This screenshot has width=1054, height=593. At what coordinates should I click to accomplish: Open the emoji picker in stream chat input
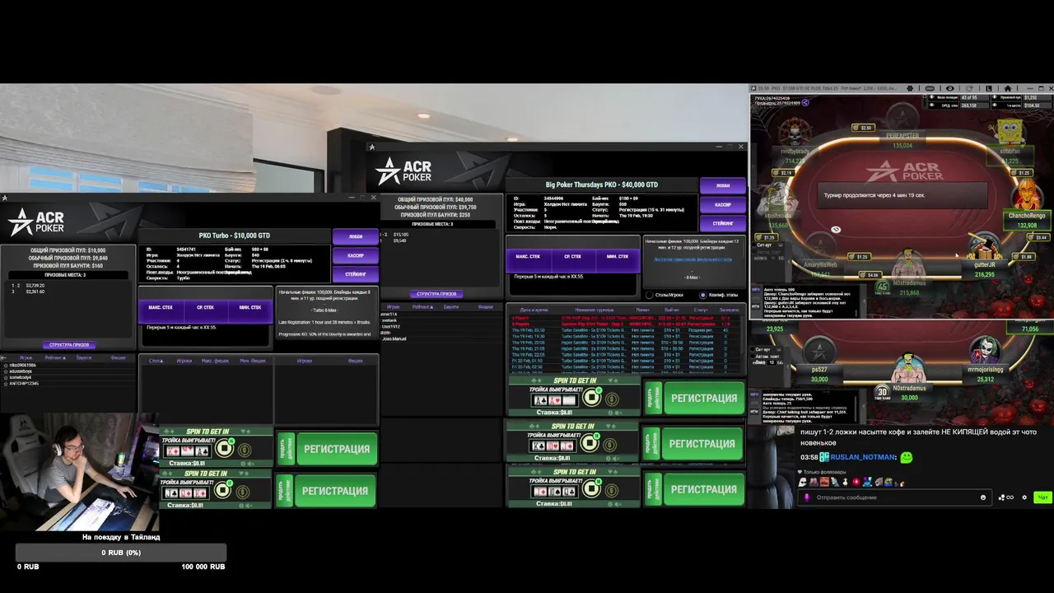tap(983, 497)
